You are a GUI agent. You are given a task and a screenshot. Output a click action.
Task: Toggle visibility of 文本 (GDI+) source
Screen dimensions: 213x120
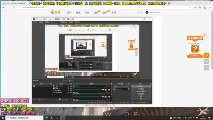[x=68, y=86]
